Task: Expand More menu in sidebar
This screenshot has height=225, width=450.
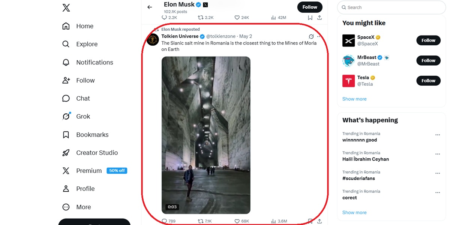Action: pos(77,207)
